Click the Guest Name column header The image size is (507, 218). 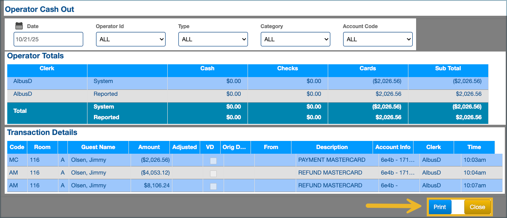pyautogui.click(x=98, y=147)
